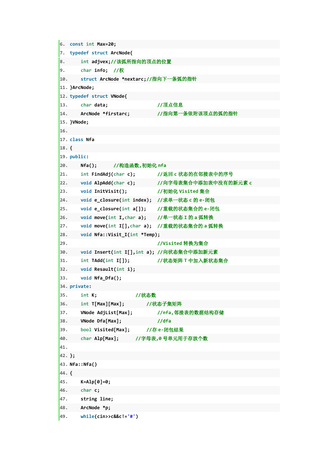Screen dimensions: 330x467
Task: Click 'int T[Max][Max];' member line
Action: [103, 304]
